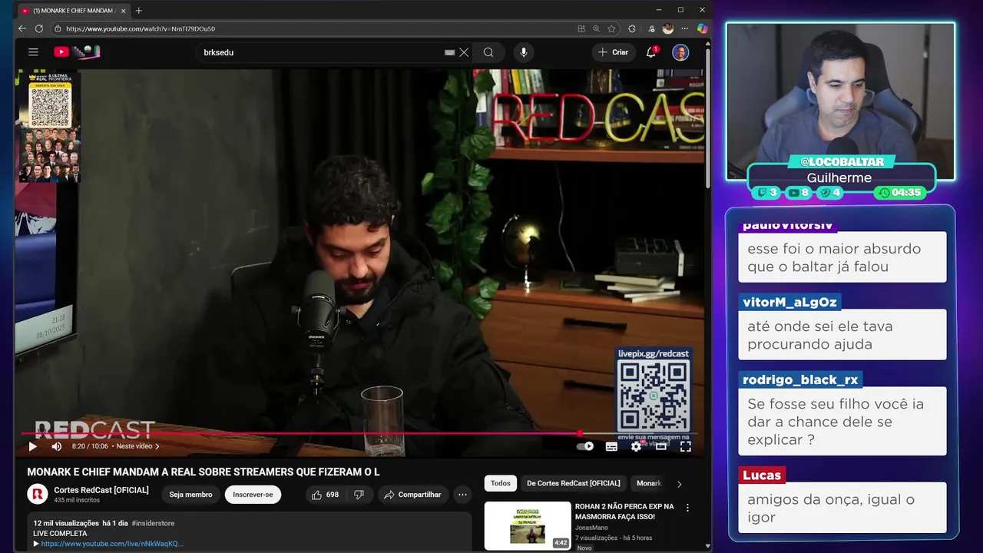The height and width of the screenshot is (553, 983).
Task: Select 'De Cortes RedCast [OFICIAL]' chip
Action: tap(574, 483)
